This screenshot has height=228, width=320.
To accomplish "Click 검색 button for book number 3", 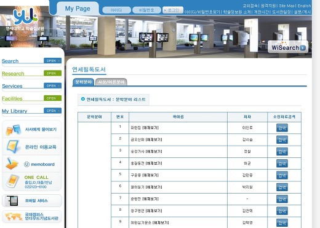I will (x=282, y=152).
